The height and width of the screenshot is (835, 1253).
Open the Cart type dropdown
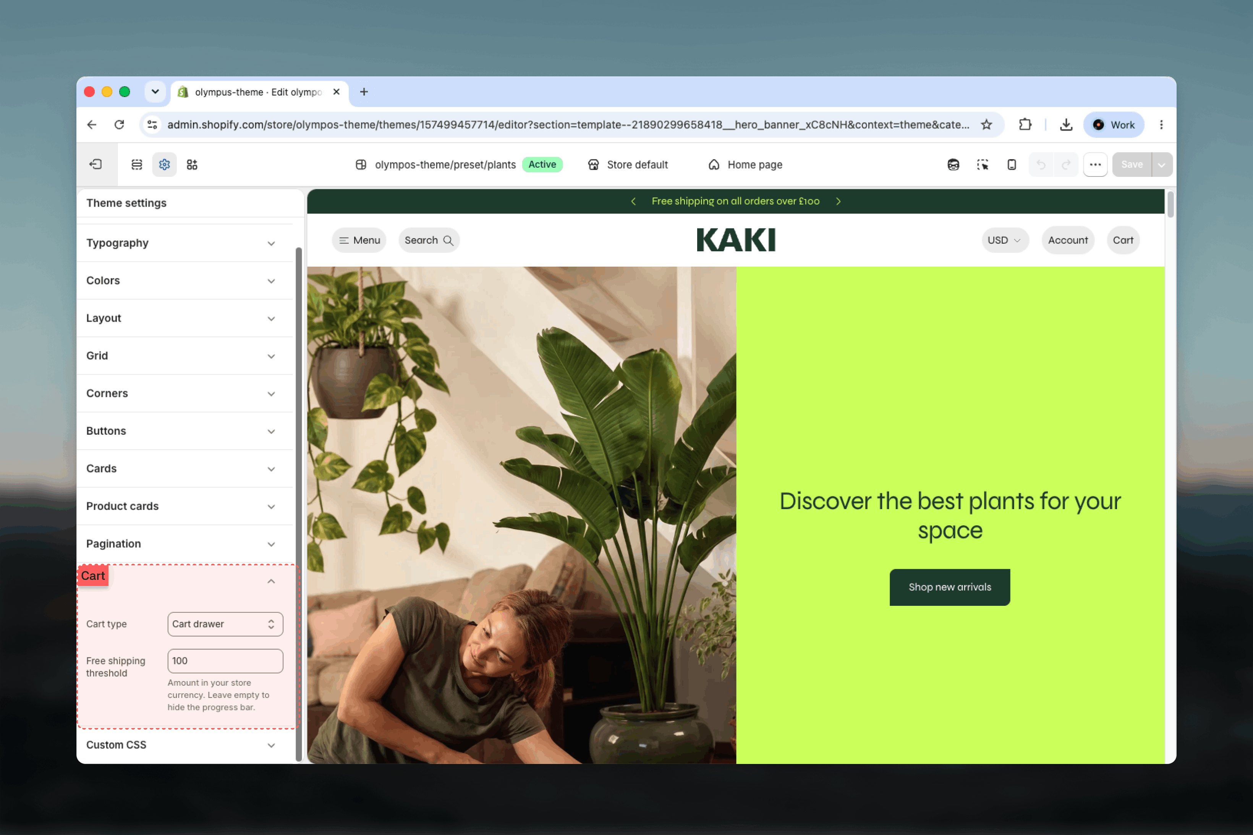coord(225,624)
